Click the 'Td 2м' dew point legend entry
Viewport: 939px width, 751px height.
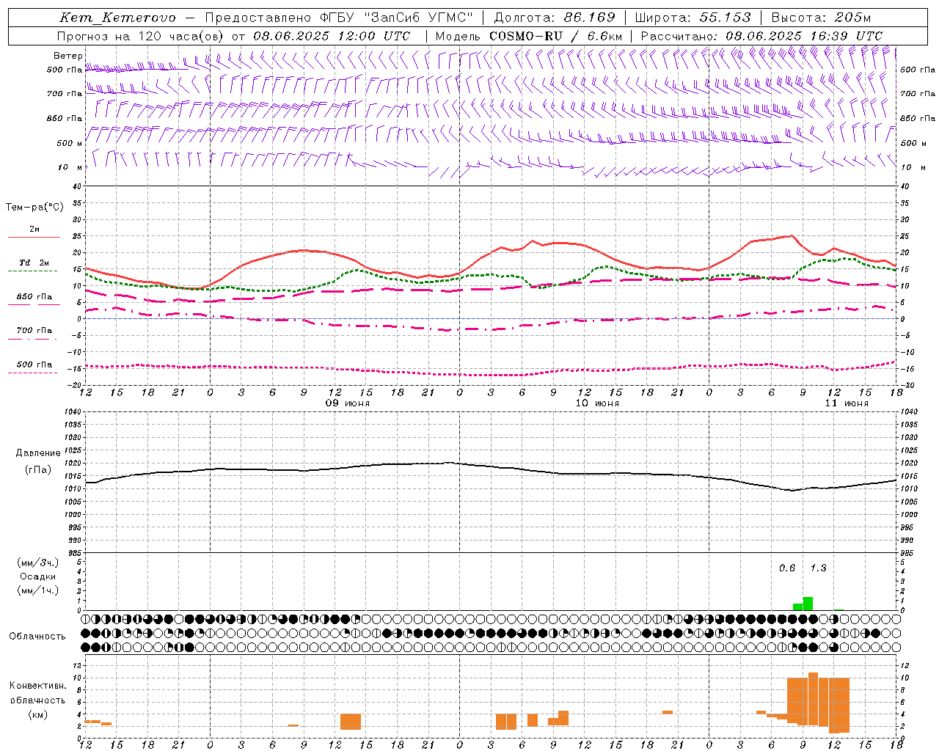pos(34,263)
